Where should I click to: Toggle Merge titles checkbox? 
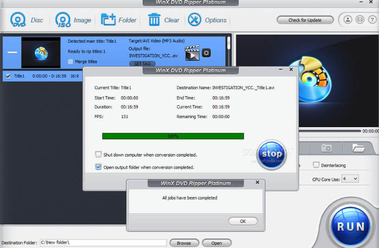(70, 62)
